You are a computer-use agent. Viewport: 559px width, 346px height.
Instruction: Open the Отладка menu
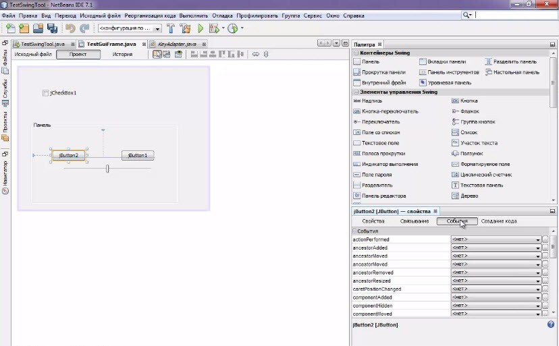click(x=222, y=14)
